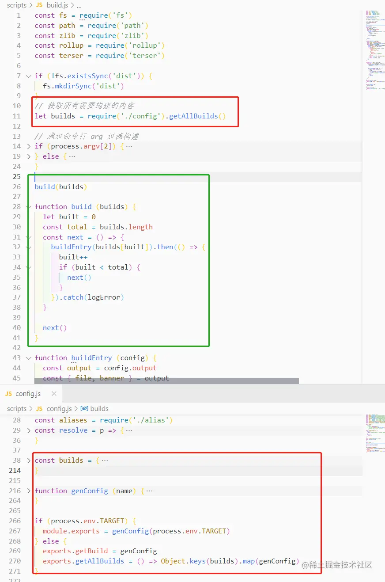Select the config.js tab

click(31, 393)
